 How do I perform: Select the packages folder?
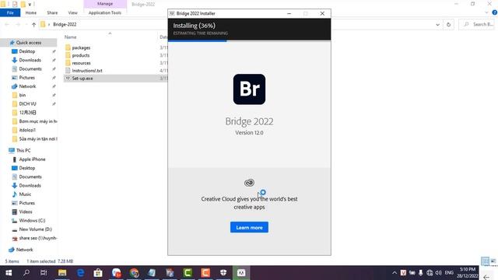click(x=81, y=47)
